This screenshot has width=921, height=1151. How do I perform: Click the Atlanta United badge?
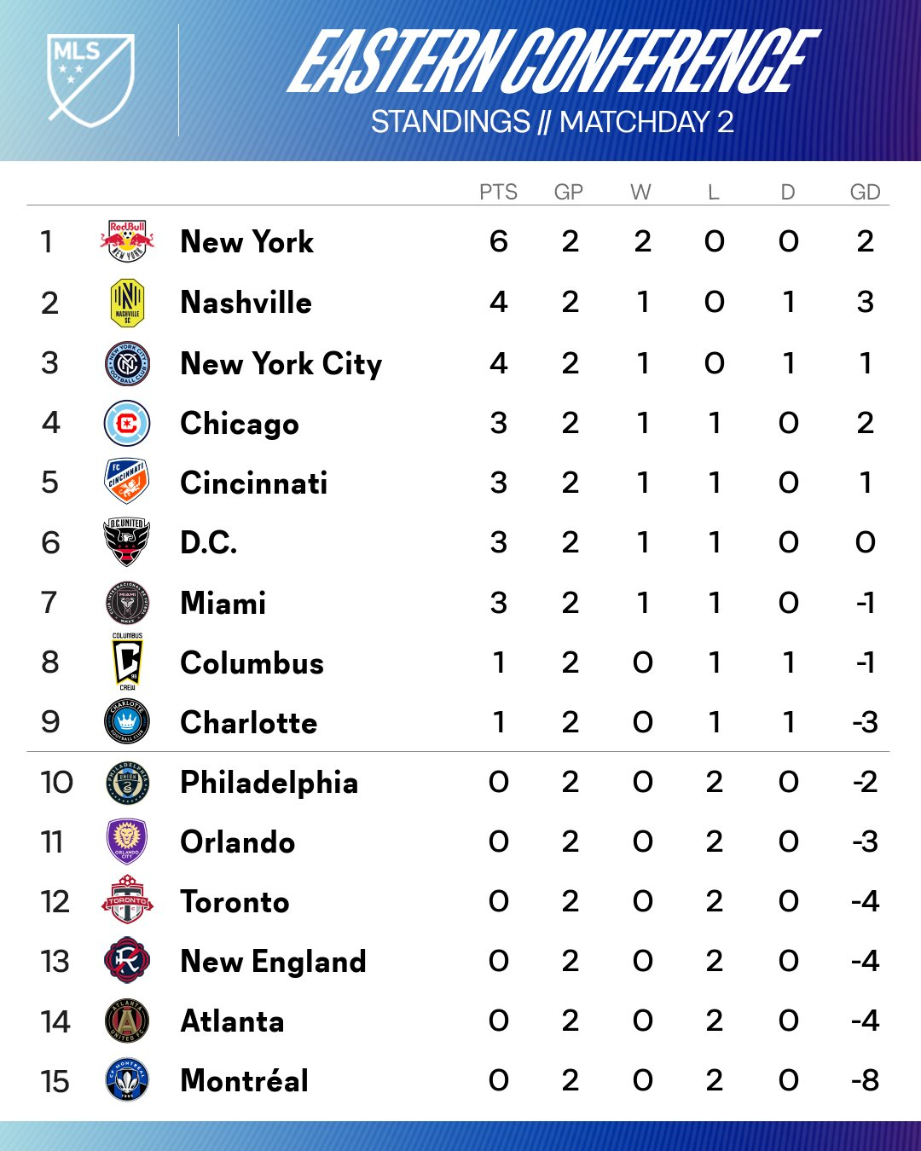tap(127, 1021)
